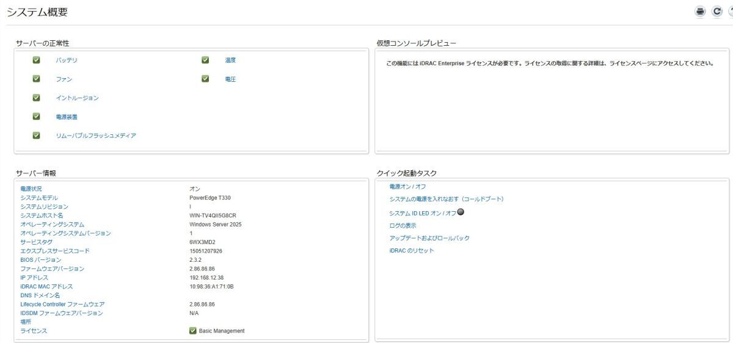Click the host name WIN-TV4QII5G8CR

tap(213, 215)
